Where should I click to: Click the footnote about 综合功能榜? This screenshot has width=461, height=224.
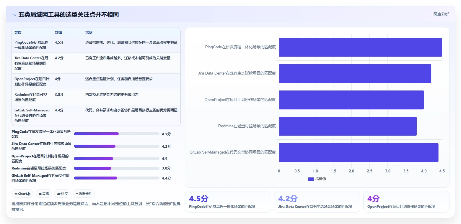[96, 207]
